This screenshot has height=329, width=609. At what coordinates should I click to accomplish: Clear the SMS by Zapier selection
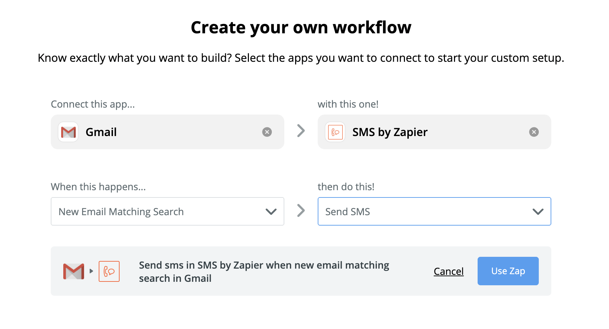click(534, 132)
